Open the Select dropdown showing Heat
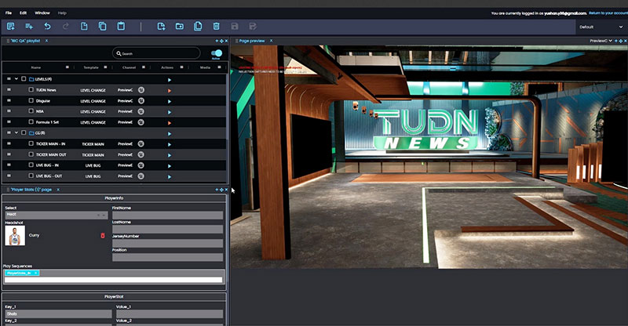Screen dimensions: 628x326 coord(56,214)
